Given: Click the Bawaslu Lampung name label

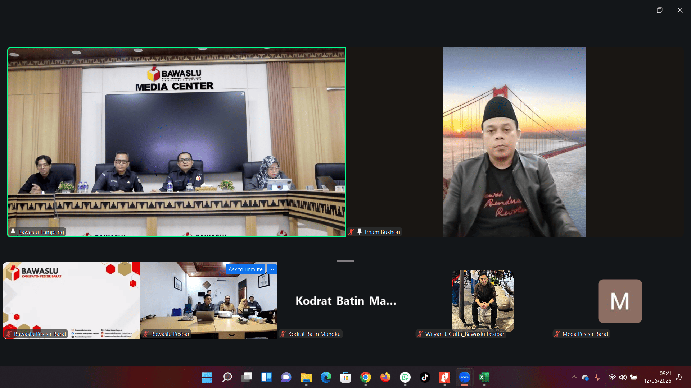Looking at the screenshot, I should click(x=41, y=232).
